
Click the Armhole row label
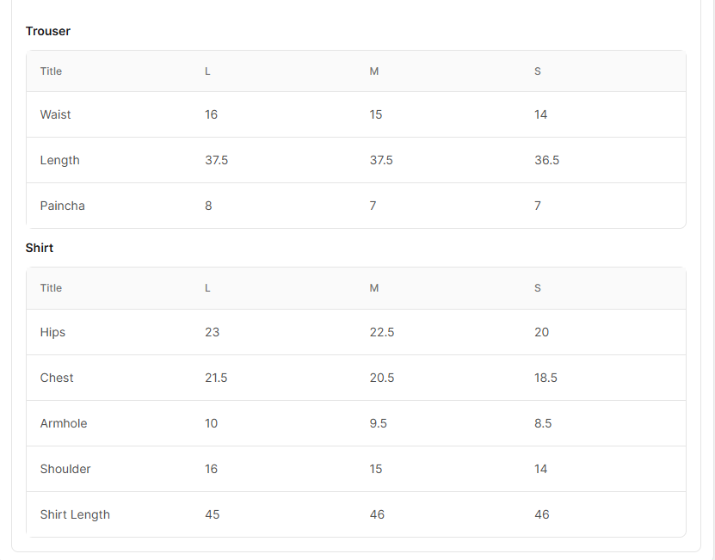click(x=64, y=423)
